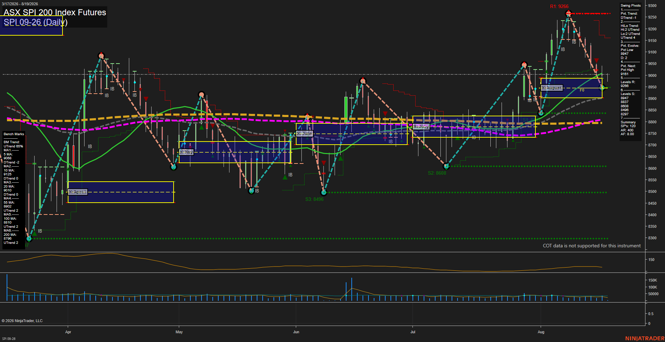Click the © 2026 NinjaTrader, LLC copyright text
Screen dimensions: 665x342
click(x=22, y=321)
